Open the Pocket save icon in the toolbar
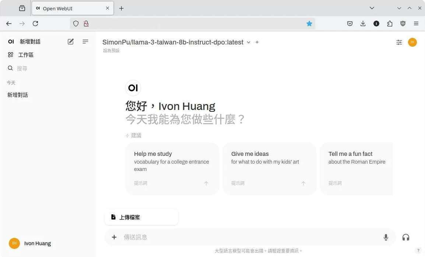425x257 pixels. click(350, 24)
